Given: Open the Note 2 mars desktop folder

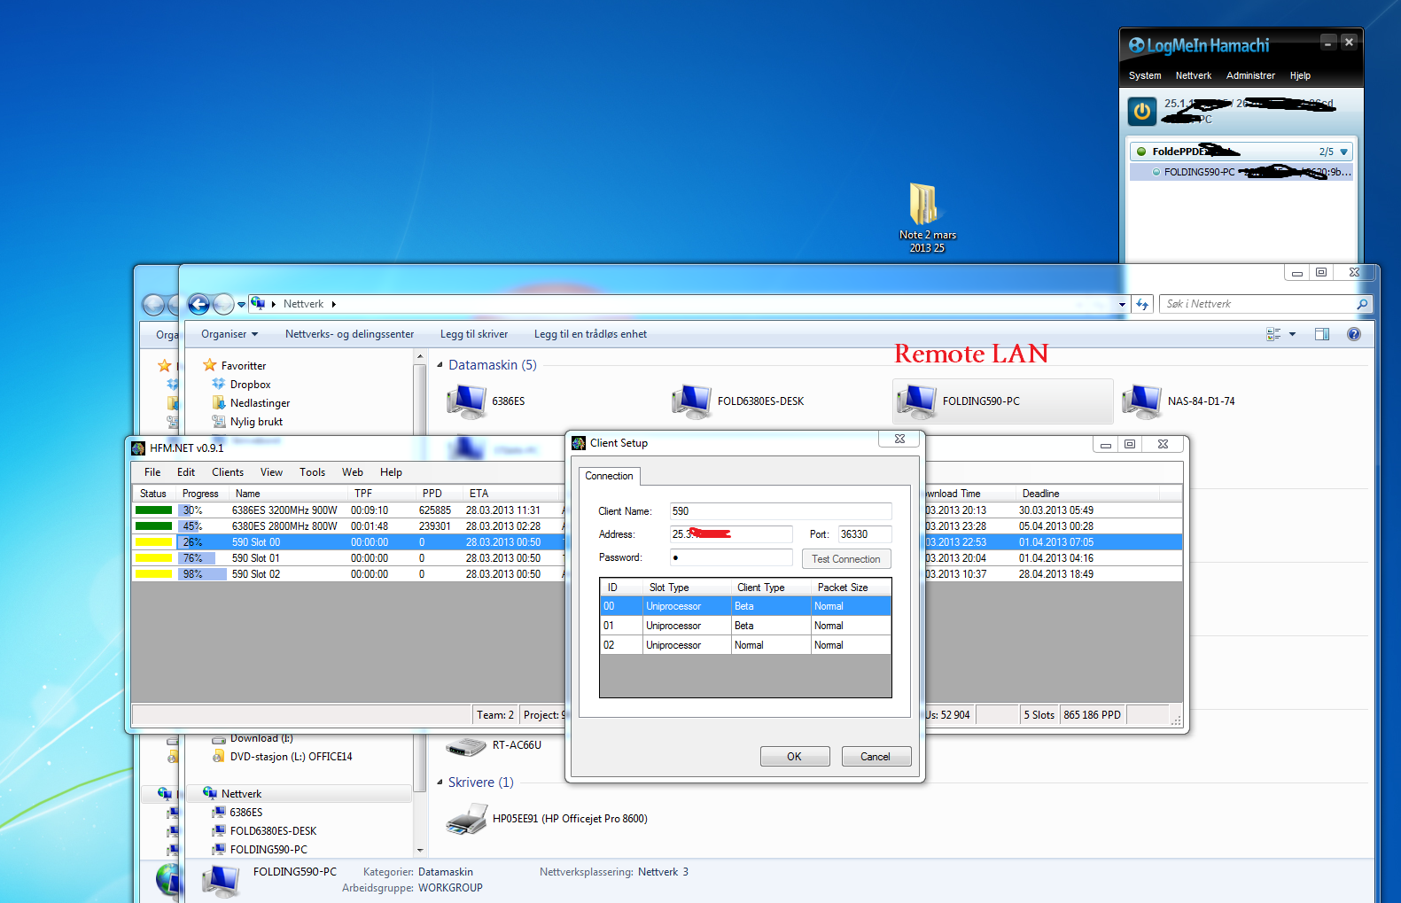Looking at the screenshot, I should coord(927,217).
